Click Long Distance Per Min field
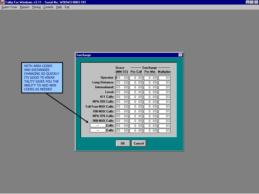Viewport: 259px width, 194px height. point(150,83)
